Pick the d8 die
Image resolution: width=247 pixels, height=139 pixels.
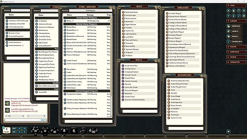click(64, 131)
